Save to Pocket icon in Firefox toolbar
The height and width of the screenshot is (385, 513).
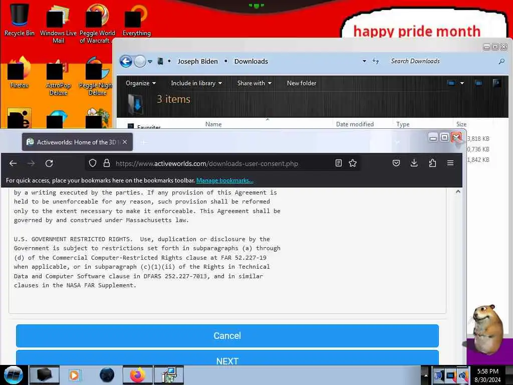tap(396, 163)
